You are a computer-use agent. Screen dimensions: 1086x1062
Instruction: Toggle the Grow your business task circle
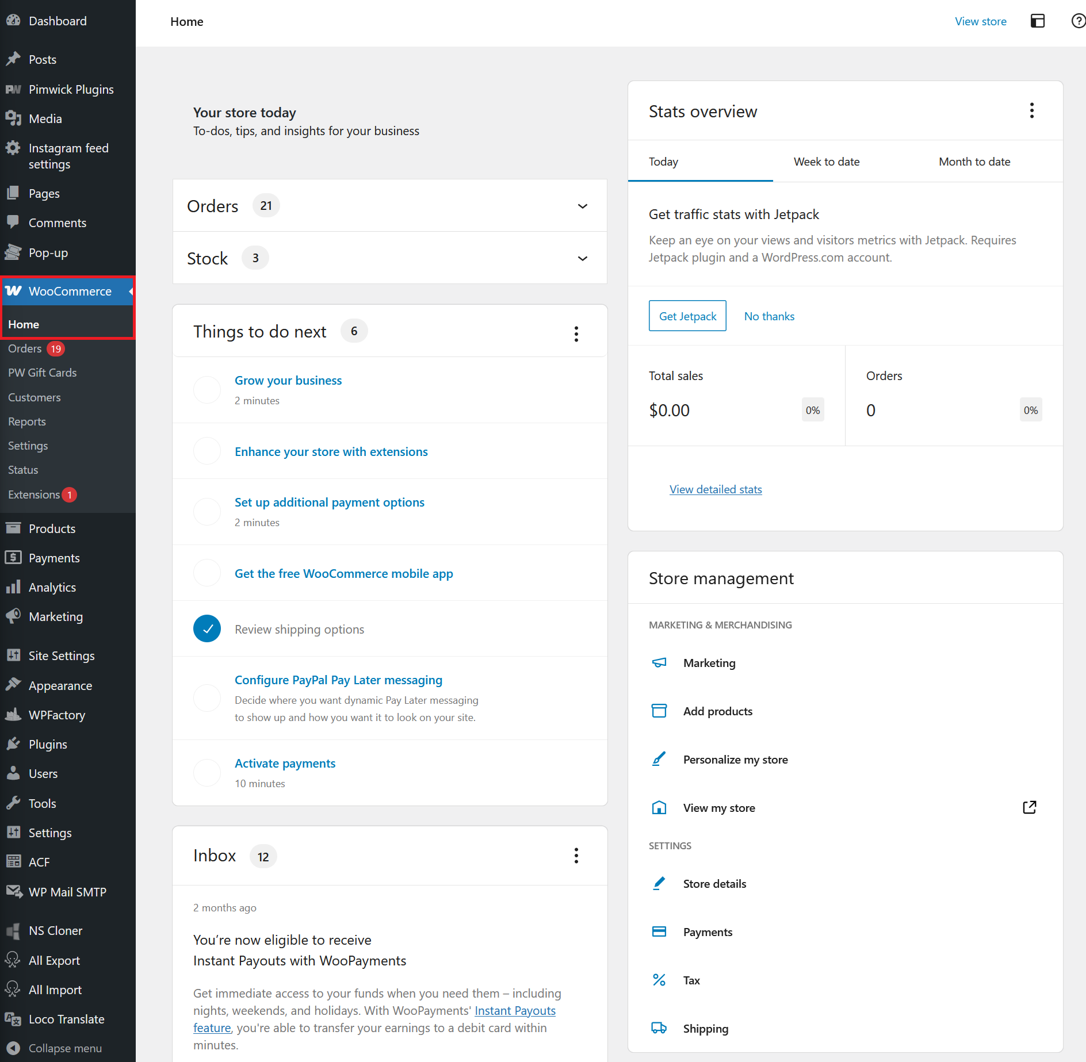coord(207,390)
